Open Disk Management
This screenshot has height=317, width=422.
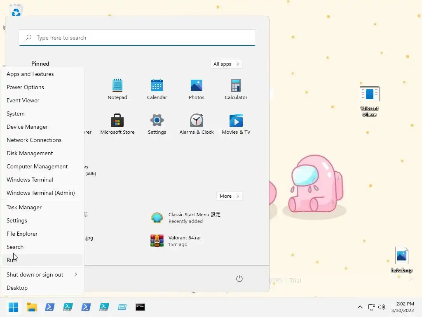pos(42,153)
